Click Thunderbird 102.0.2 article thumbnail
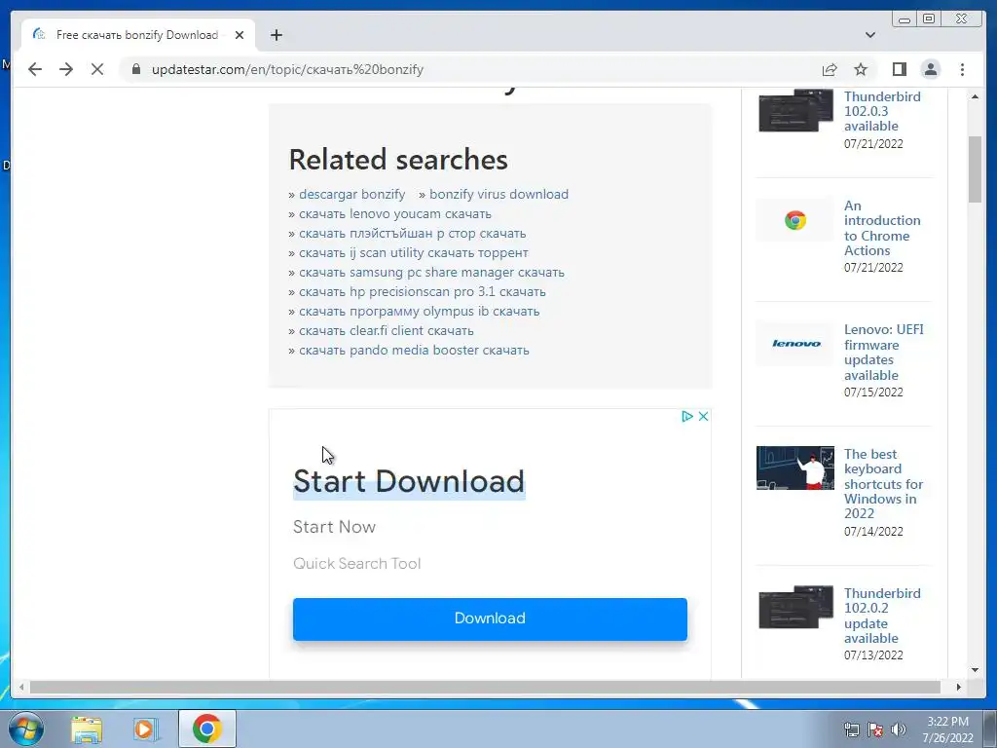Viewport: 997px width, 748px height. click(795, 608)
